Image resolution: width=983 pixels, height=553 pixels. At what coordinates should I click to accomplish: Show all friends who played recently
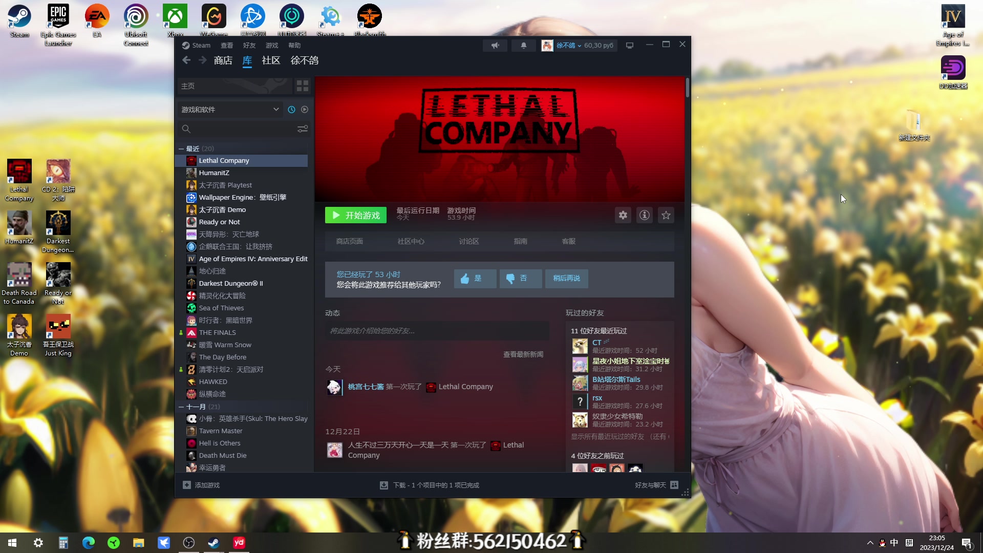coord(620,437)
